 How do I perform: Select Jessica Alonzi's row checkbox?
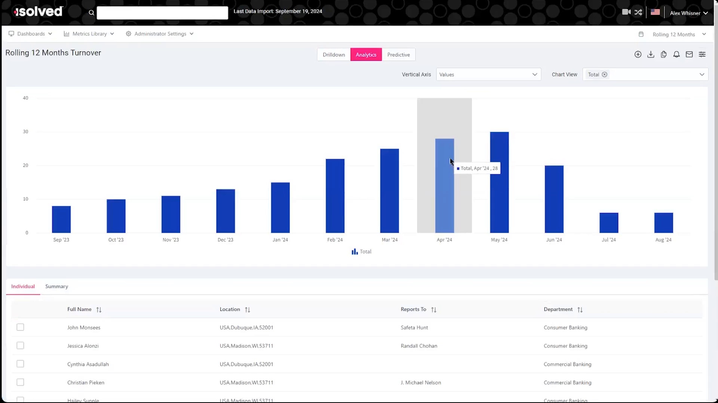[20, 346]
